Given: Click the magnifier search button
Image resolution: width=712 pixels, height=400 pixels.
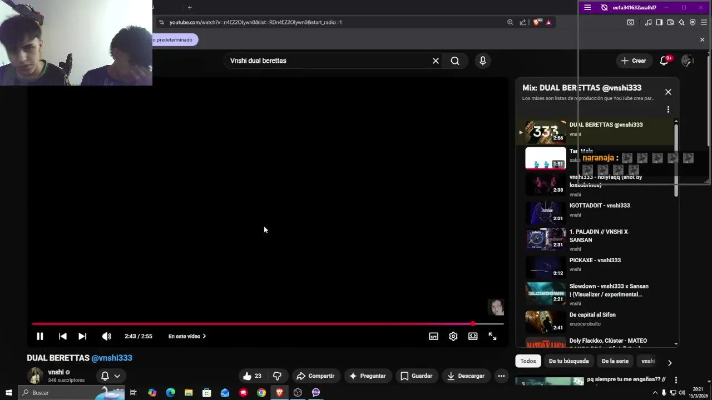Looking at the screenshot, I should point(455,61).
